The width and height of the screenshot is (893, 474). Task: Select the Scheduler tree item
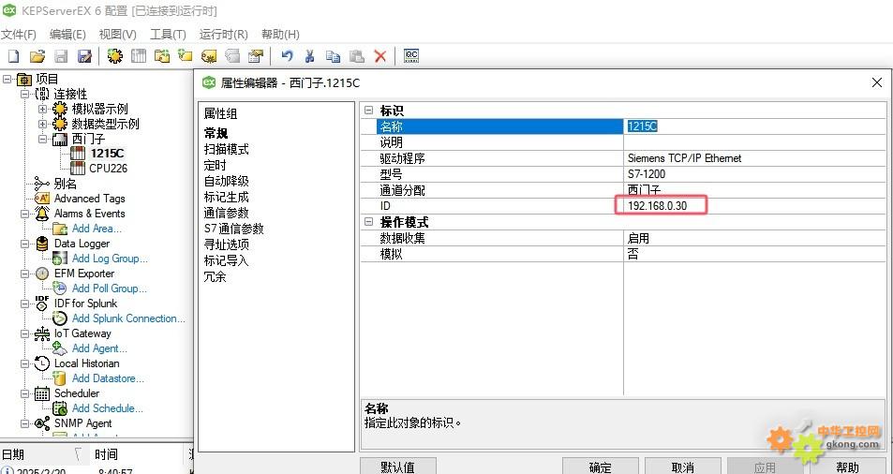pyautogui.click(x=77, y=393)
